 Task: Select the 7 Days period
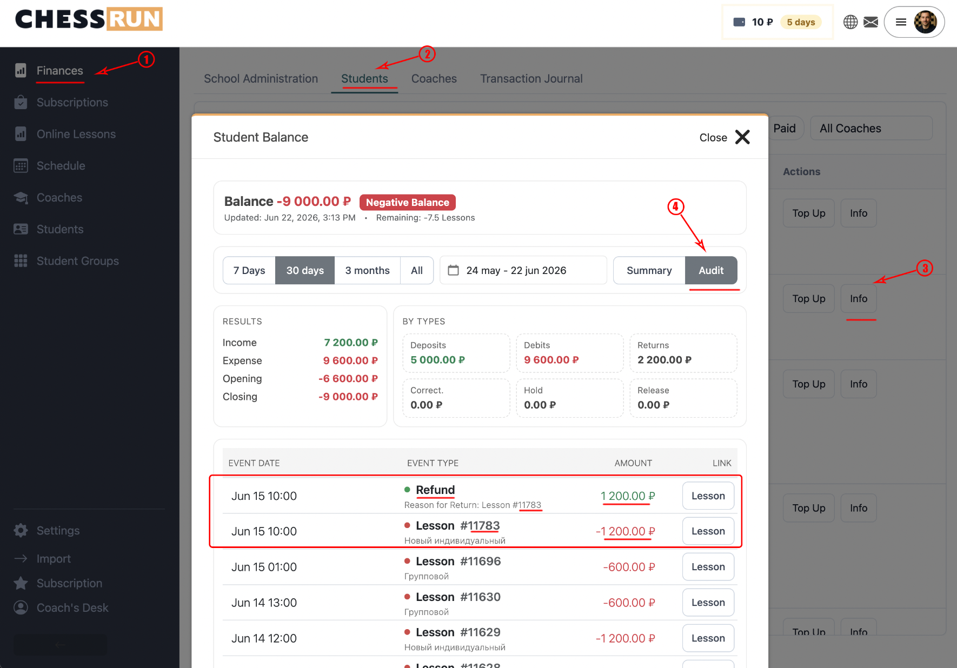coord(249,270)
